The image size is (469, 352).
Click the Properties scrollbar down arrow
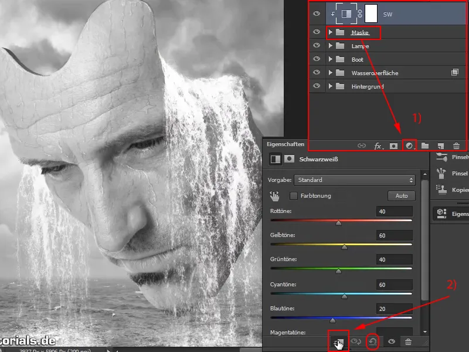click(424, 332)
